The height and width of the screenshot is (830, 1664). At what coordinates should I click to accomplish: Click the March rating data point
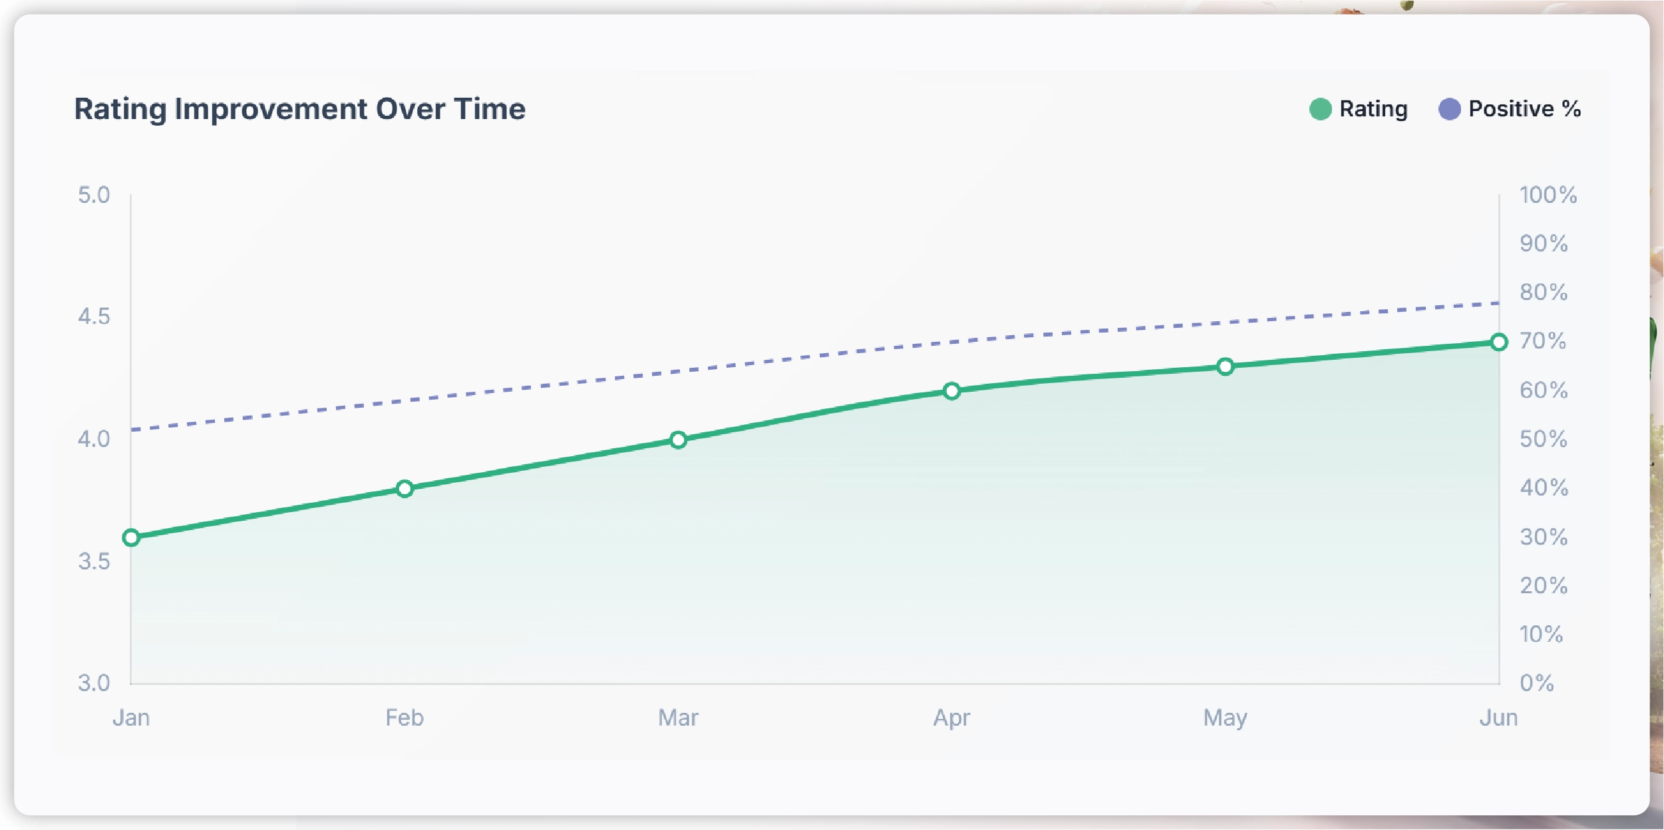[678, 440]
